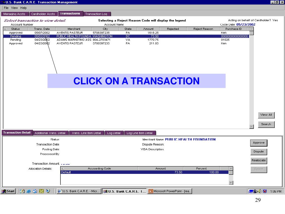Click the Approve button
Viewport: 285px width, 214px height.
click(x=259, y=143)
